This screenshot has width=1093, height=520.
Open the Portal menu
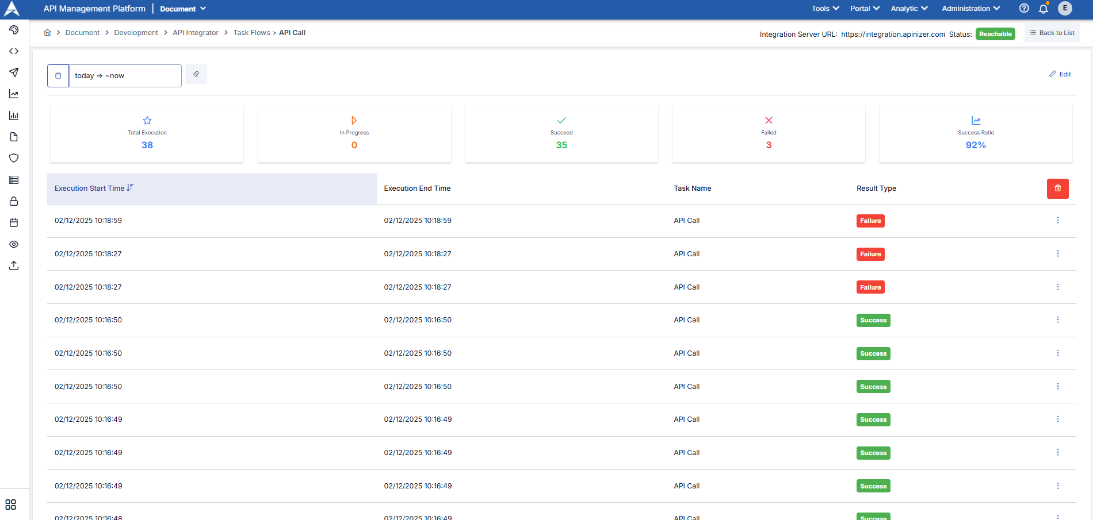pos(865,9)
